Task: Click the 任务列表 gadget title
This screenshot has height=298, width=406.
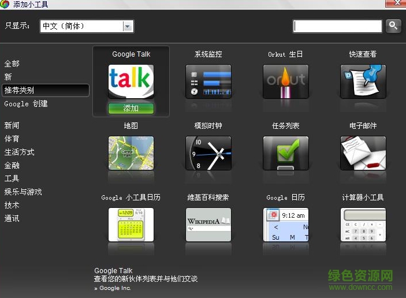Action: (286, 126)
